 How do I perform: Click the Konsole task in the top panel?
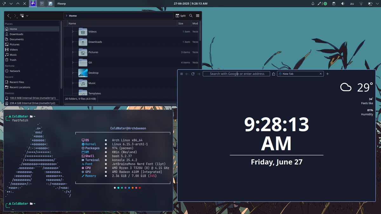42,3
